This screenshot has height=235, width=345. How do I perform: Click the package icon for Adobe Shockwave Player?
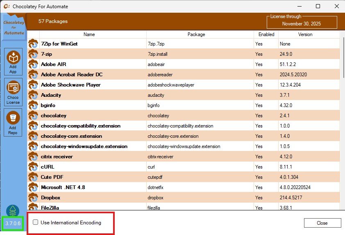33,85
